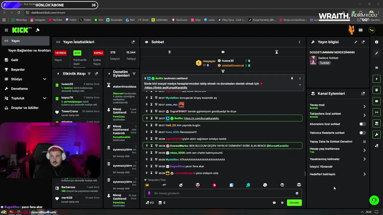Open Sohbet panel three-dot menu
383x215 pixels.
pyautogui.click(x=299, y=42)
